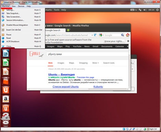Open Documents in the Google top bar
Image resolution: width=161 pixels, height=132 pixels.
107,46
